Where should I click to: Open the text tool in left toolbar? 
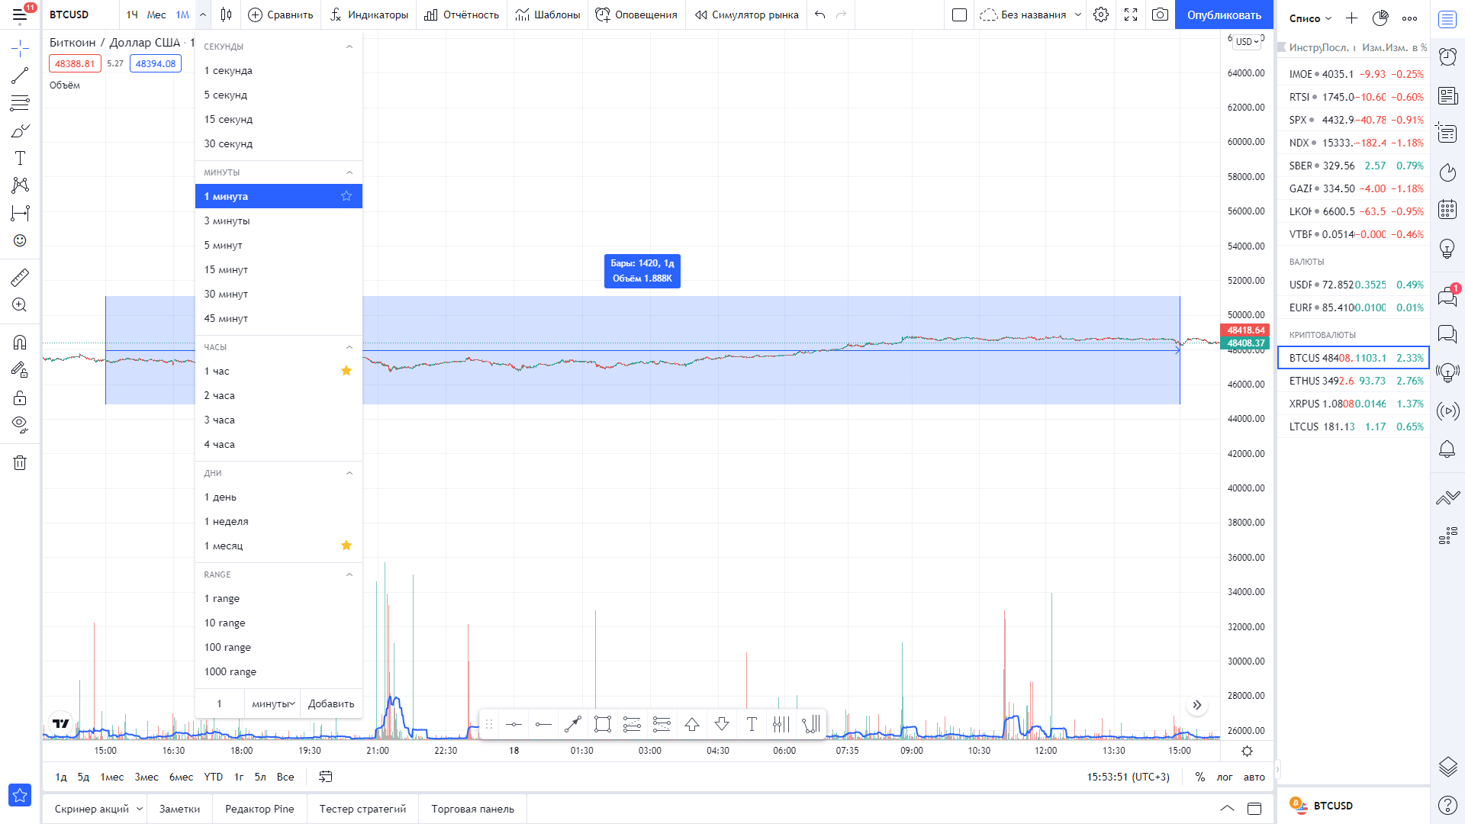pyautogui.click(x=20, y=158)
